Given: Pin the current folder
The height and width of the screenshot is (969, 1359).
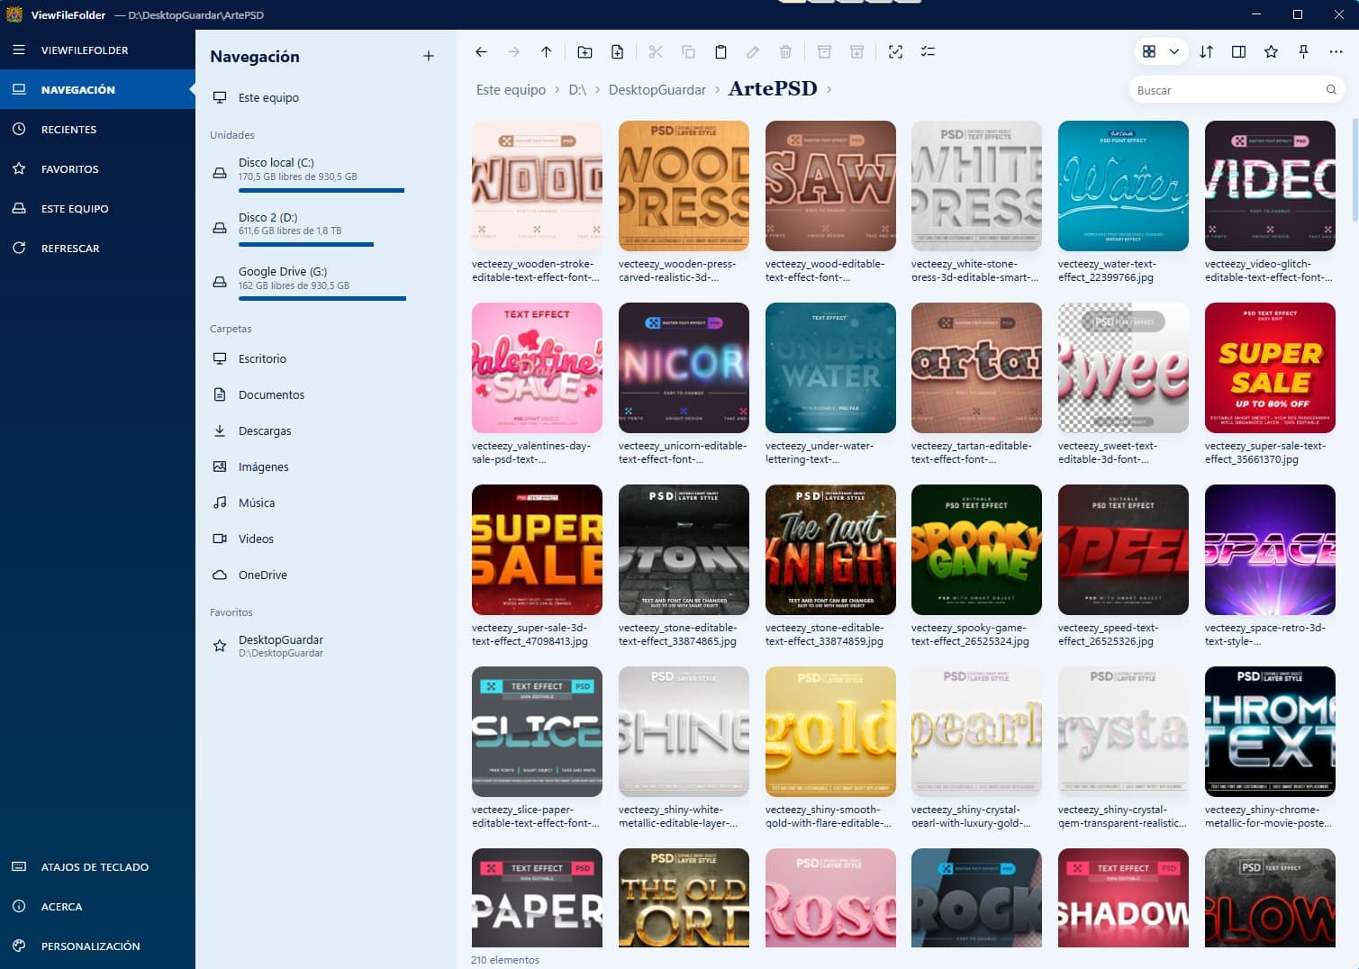Looking at the screenshot, I should click(1303, 52).
